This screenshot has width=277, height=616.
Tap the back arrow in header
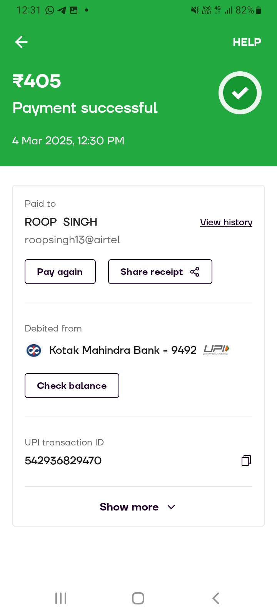[x=22, y=42]
